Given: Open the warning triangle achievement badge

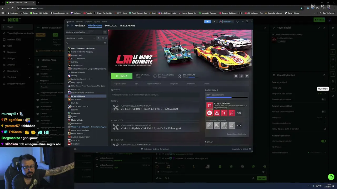Looking at the screenshot, I should click(217, 113).
